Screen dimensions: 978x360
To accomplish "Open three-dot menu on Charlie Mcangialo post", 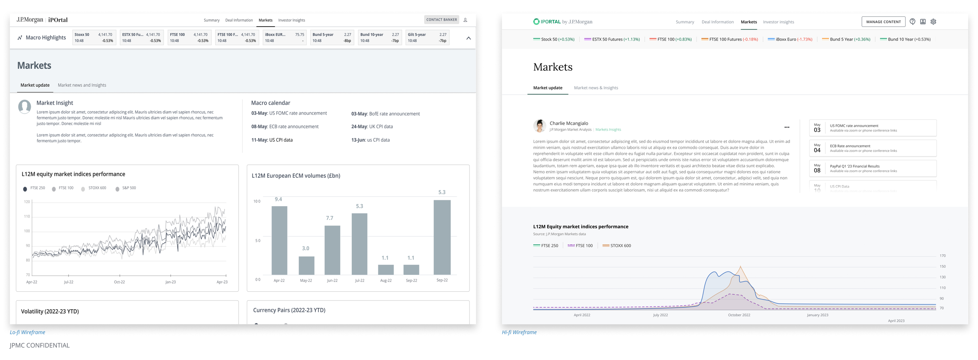I will click(786, 127).
